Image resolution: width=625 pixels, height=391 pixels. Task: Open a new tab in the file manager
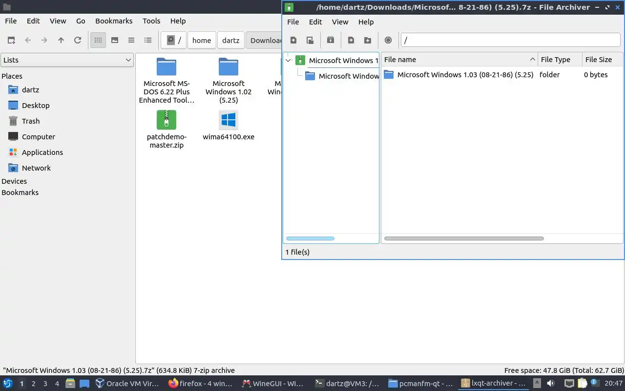click(11, 40)
